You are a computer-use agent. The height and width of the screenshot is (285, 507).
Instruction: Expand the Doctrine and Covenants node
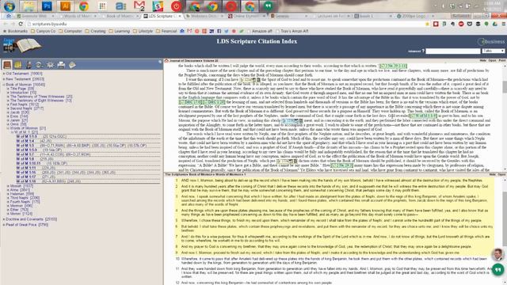[4, 219]
